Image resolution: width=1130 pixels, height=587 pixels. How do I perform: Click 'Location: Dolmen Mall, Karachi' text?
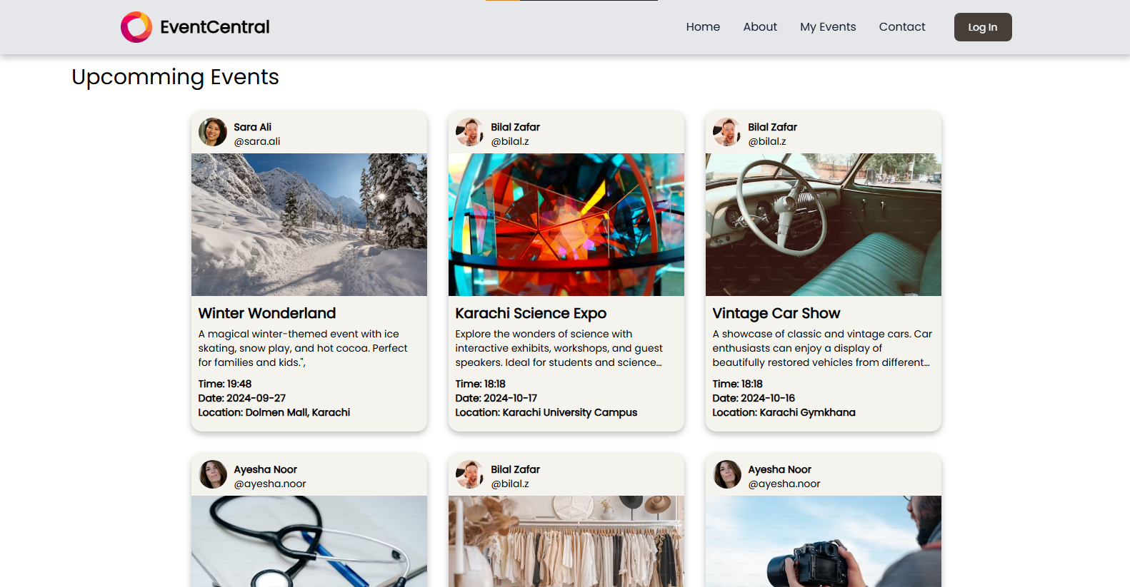point(274,412)
